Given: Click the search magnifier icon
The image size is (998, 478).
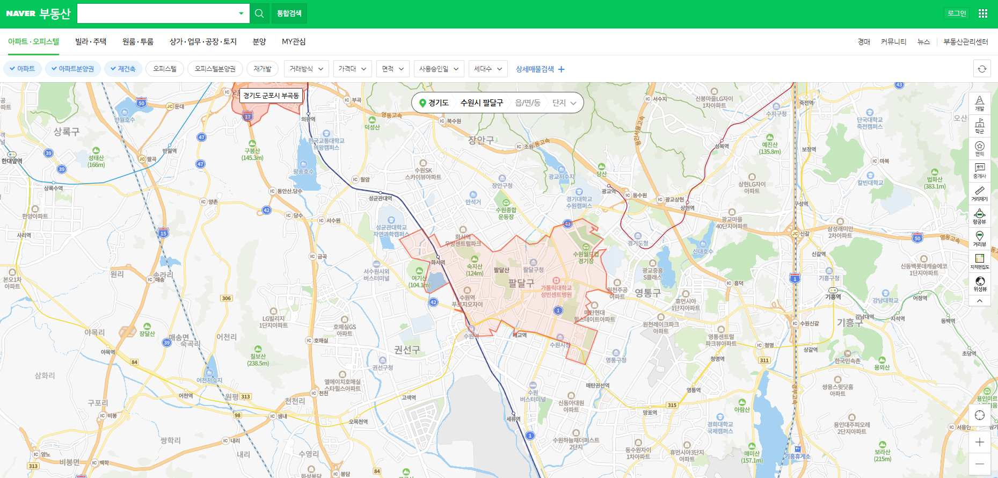Looking at the screenshot, I should (x=259, y=13).
